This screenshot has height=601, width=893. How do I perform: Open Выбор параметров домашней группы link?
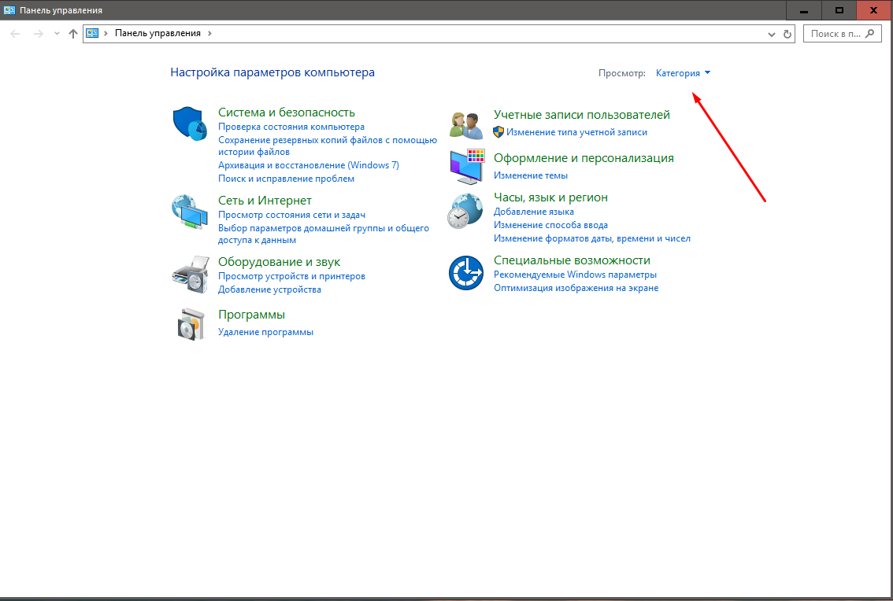324,234
